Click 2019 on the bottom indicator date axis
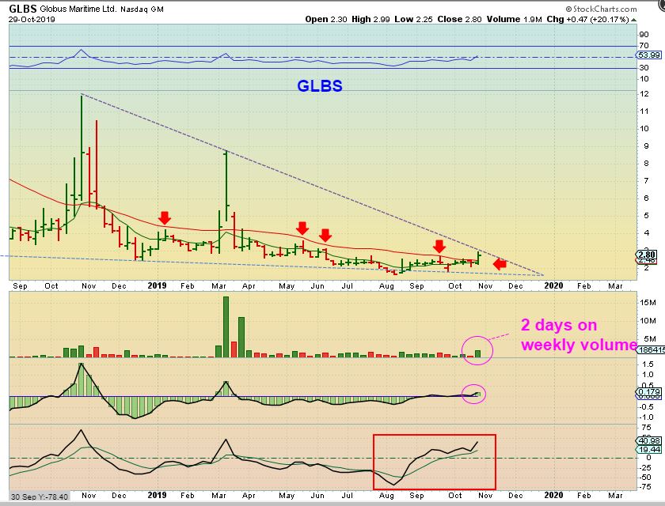This screenshot has width=665, height=506. 158,495
